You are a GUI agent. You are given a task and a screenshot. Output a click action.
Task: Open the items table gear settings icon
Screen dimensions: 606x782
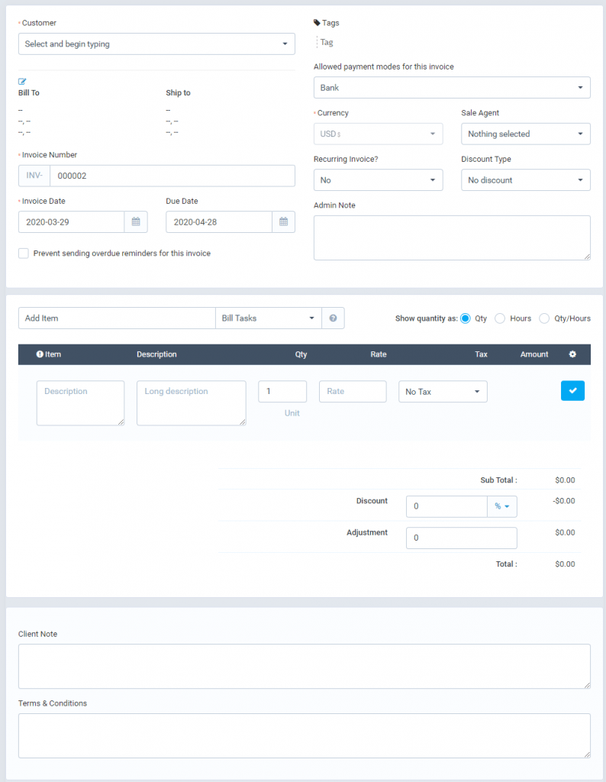click(572, 354)
